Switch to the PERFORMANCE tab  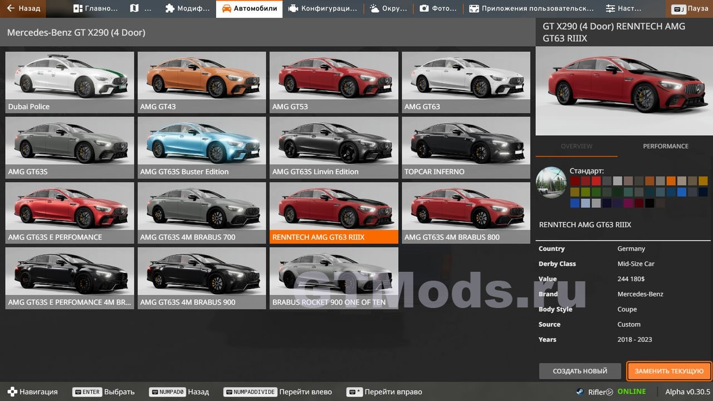666,146
